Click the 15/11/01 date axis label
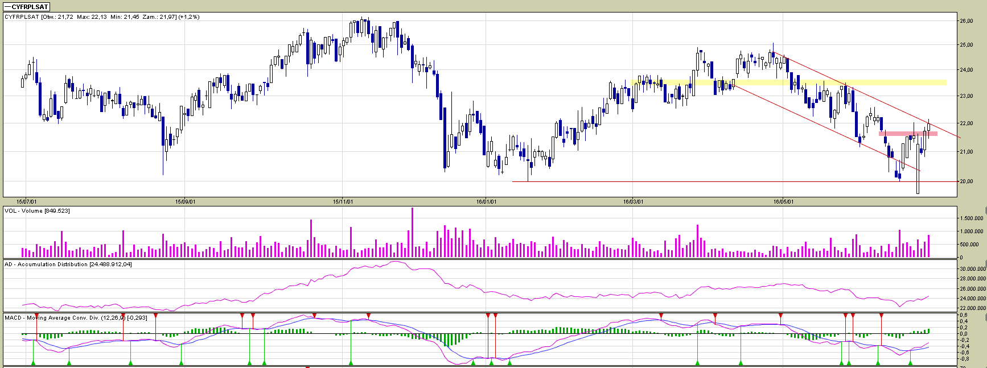The image size is (987, 368). (343, 201)
